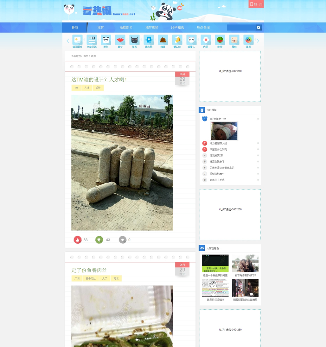This screenshot has height=347, width=326.
Task: Click the 南北 tag
Action: click(x=116, y=278)
